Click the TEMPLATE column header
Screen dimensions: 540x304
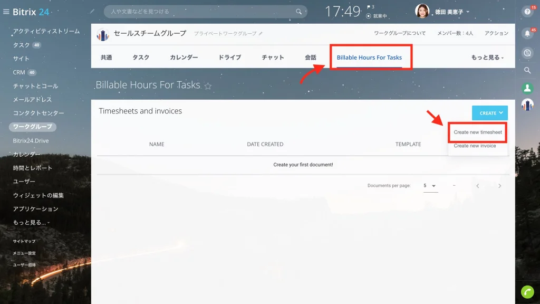[x=408, y=145]
